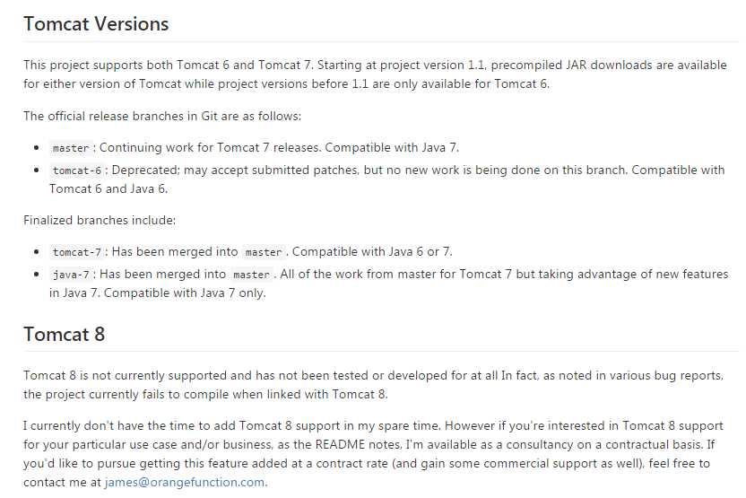Image resolution: width=746 pixels, height=498 pixels.
Task: Click the tomcat-6 branch code label
Action: pyautogui.click(x=77, y=170)
